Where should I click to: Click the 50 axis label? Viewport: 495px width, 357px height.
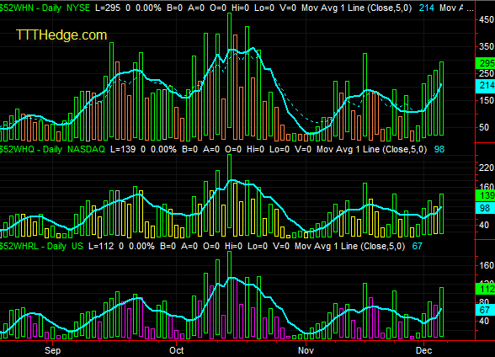tap(484, 127)
